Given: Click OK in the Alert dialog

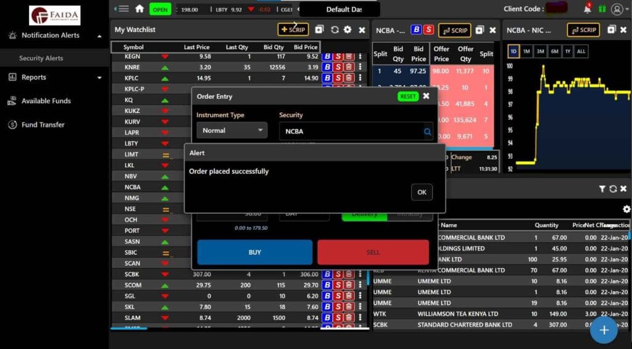Looking at the screenshot, I should tap(422, 192).
